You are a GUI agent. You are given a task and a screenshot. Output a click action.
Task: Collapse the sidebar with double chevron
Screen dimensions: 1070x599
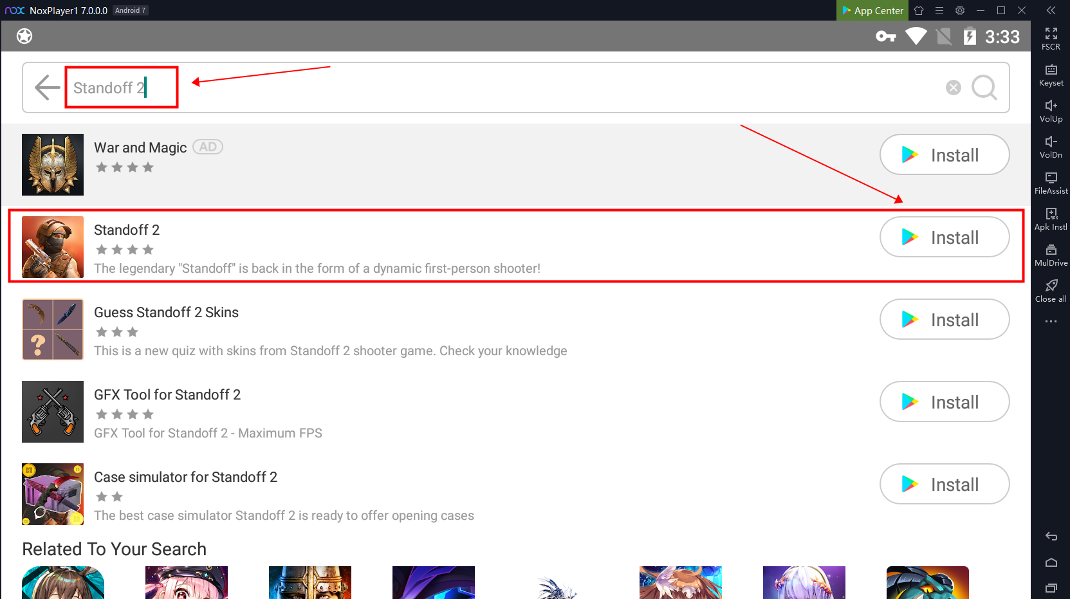tap(1051, 10)
